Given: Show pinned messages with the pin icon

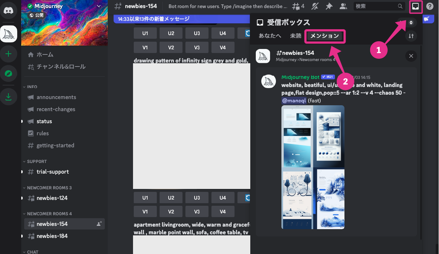Looking at the screenshot, I should point(329,6).
